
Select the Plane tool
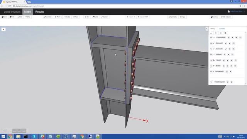pyautogui.click(x=76, y=17)
